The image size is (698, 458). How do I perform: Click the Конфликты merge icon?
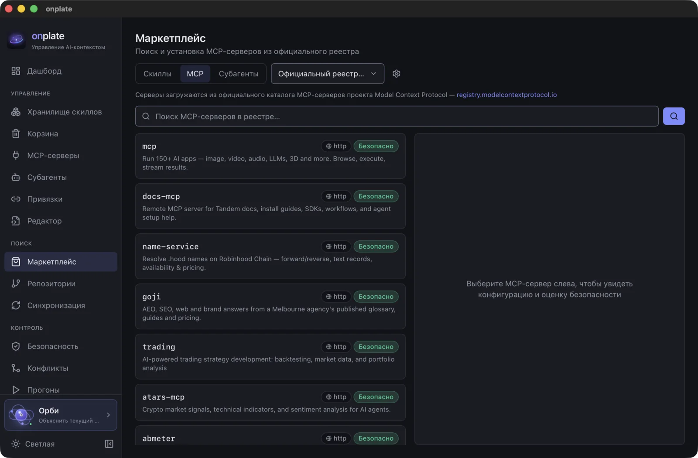coord(16,368)
